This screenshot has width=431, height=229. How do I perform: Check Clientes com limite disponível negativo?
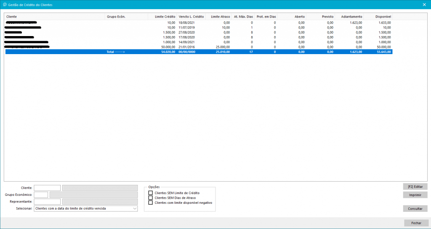pos(150,203)
